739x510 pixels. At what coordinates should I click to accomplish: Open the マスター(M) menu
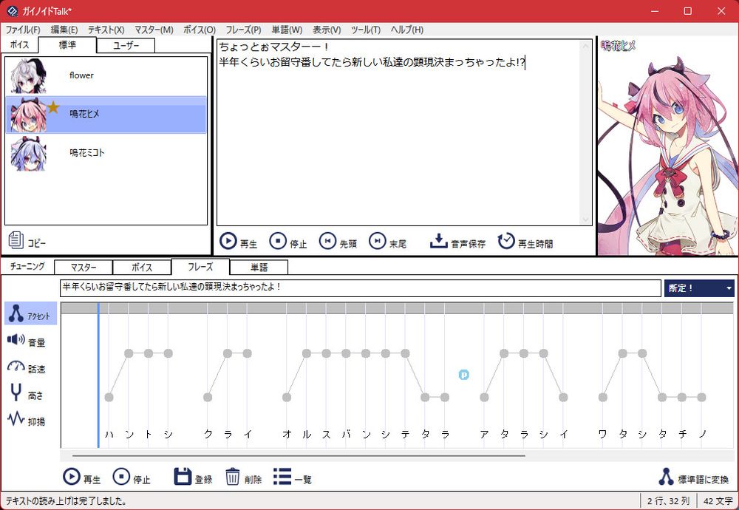pyautogui.click(x=154, y=30)
